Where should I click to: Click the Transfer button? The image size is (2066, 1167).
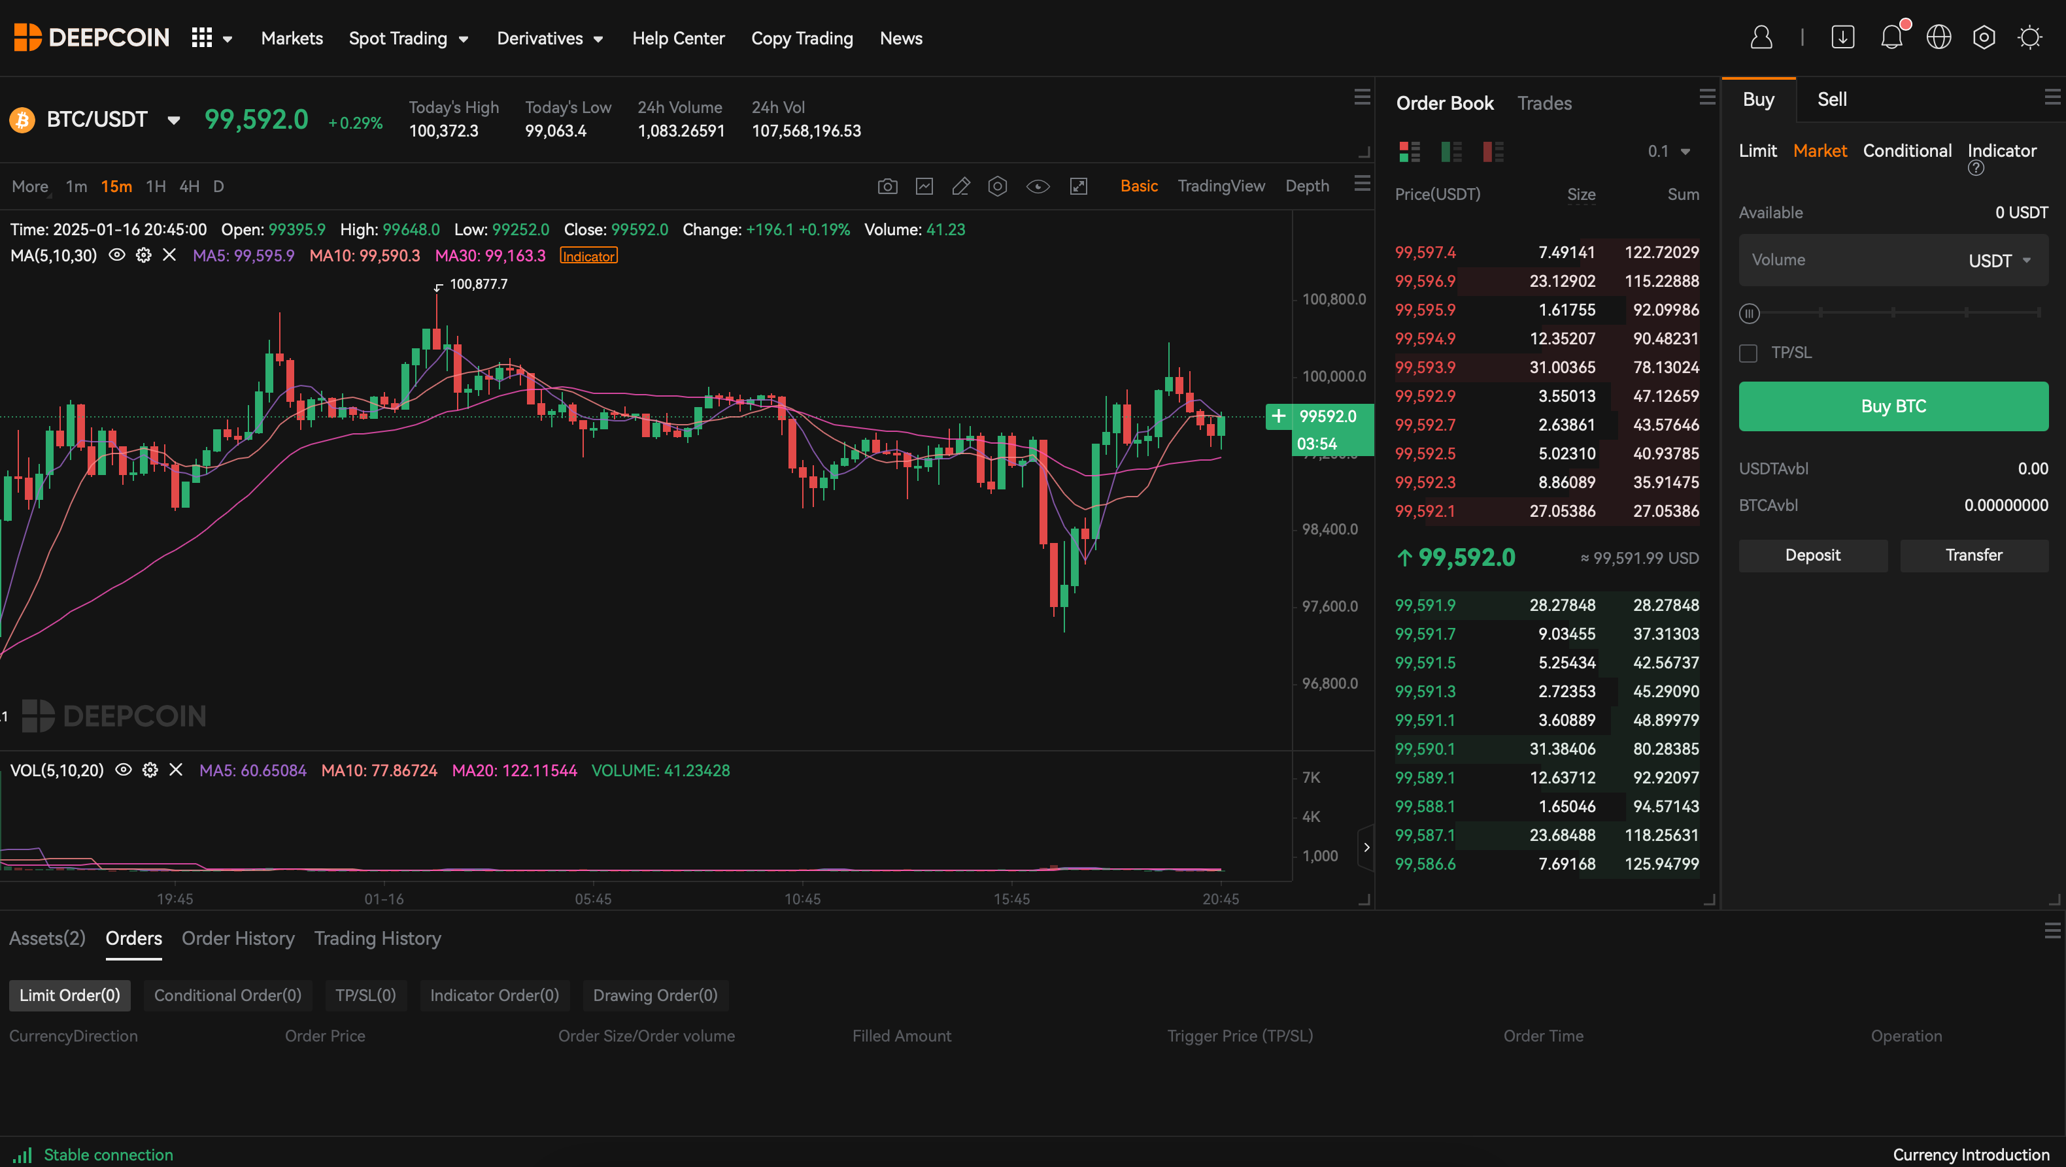(1974, 555)
